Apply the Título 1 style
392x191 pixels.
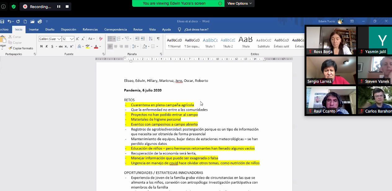click(x=210, y=42)
